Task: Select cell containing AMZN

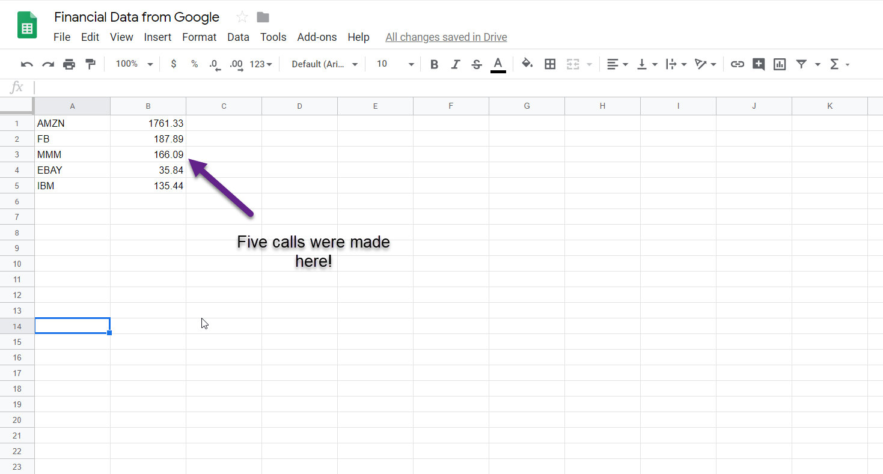Action: [73, 123]
